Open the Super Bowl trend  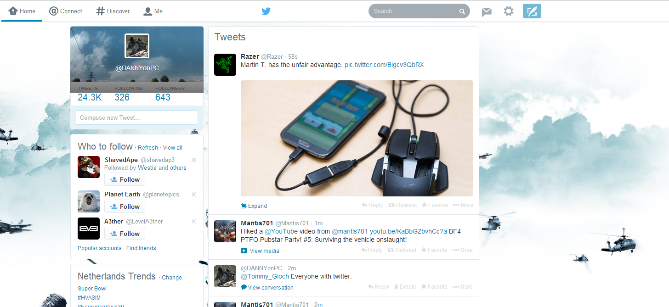point(92,289)
